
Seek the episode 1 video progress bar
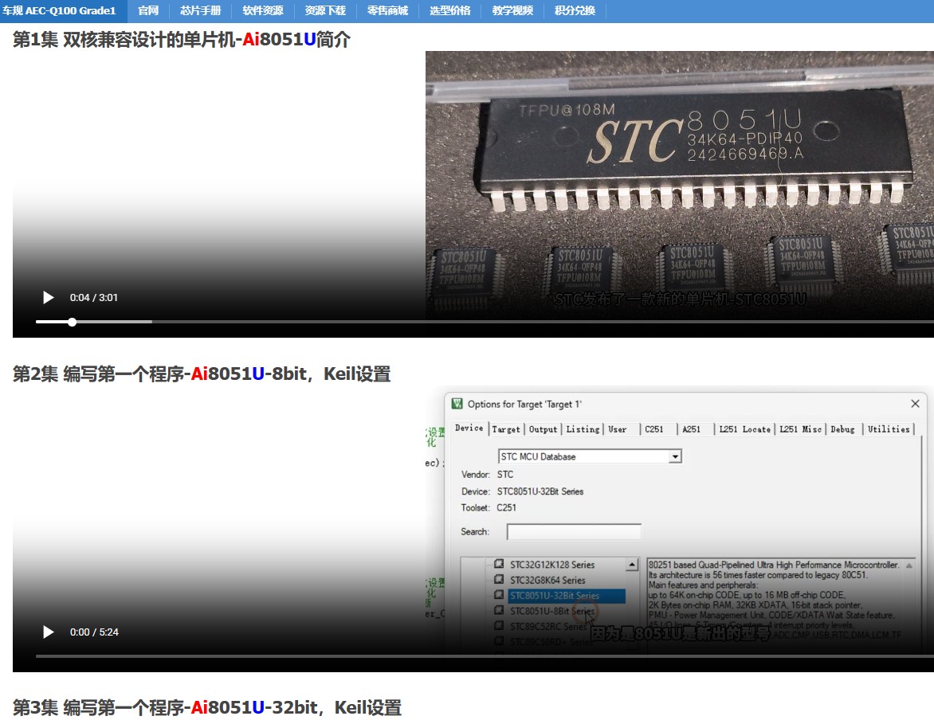click(485, 322)
